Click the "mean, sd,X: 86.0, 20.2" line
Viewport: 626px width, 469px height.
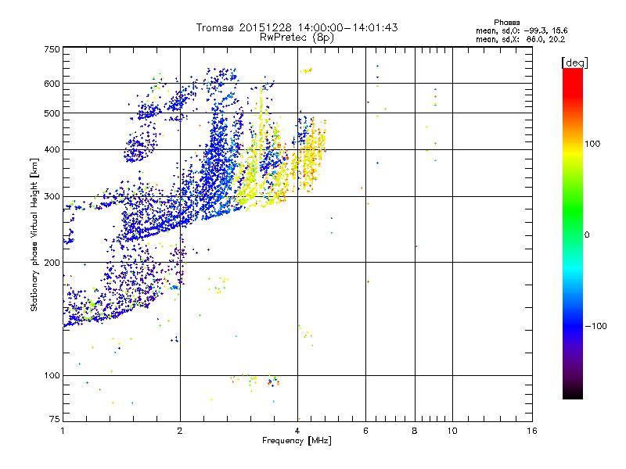[x=520, y=39]
